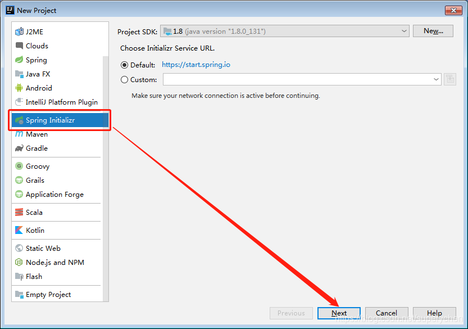Screen dimensions: 468x329
Task: Choose Maven in the project type list
Action: click(x=57, y=134)
